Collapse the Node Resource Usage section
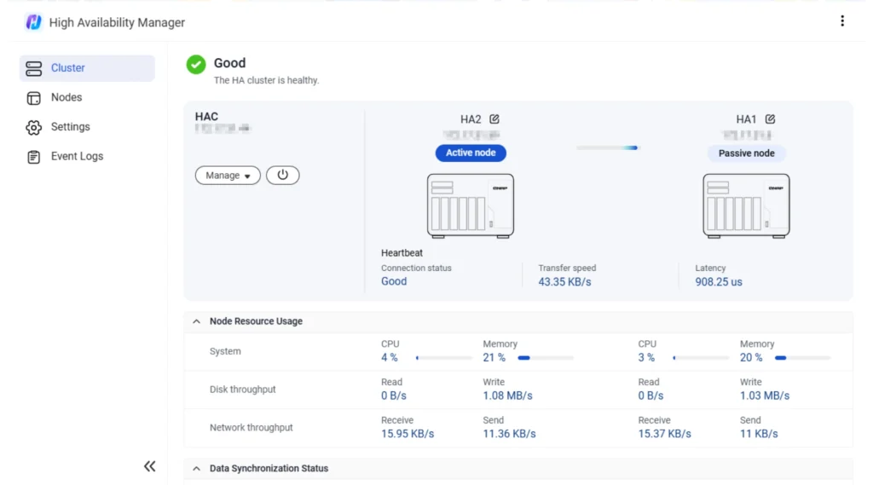873x485 pixels. [197, 321]
